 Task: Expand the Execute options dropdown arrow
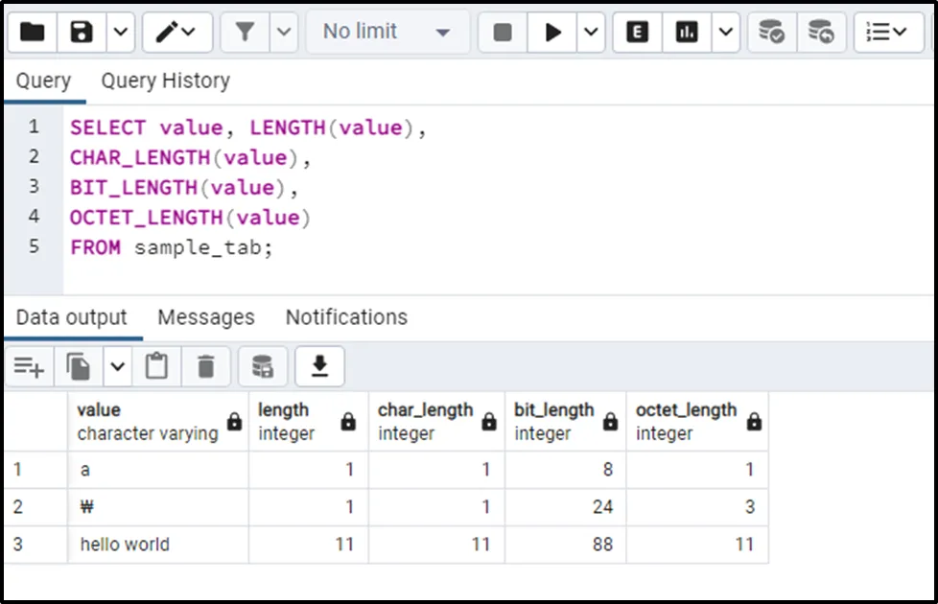click(x=591, y=33)
